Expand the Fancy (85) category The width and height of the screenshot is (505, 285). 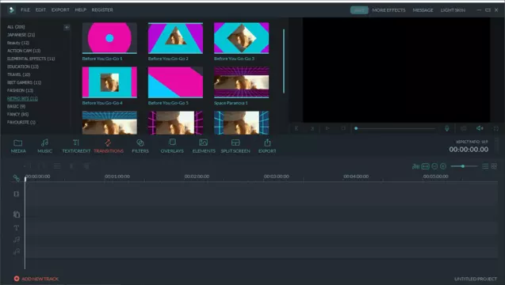pos(17,114)
